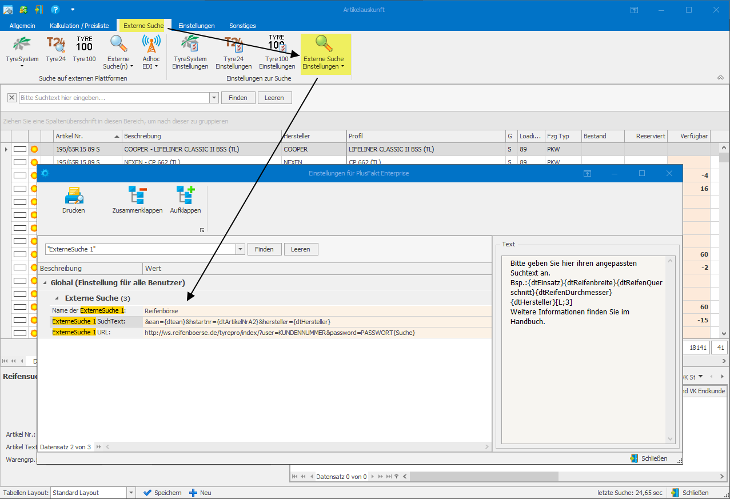Go to first record in article grid navigator
The height and width of the screenshot is (499, 730).
pyautogui.click(x=6, y=361)
